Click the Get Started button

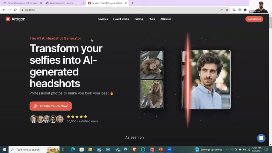tap(254, 19)
